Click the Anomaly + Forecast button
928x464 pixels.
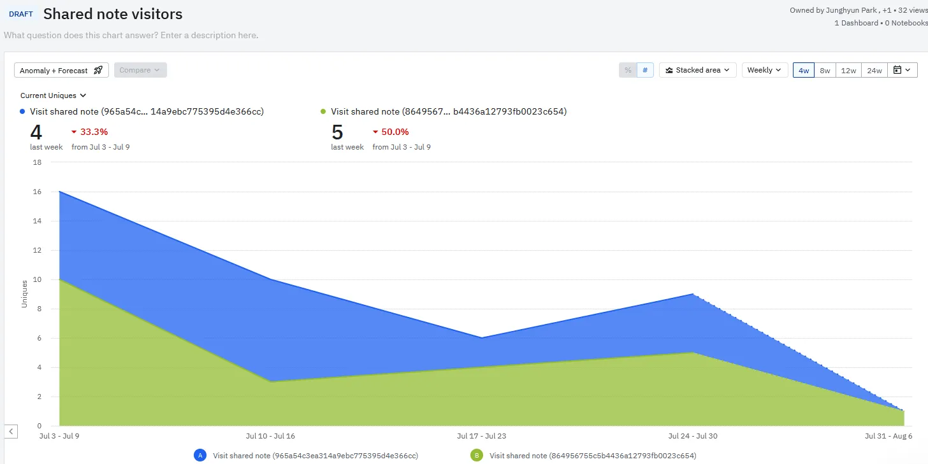click(61, 70)
